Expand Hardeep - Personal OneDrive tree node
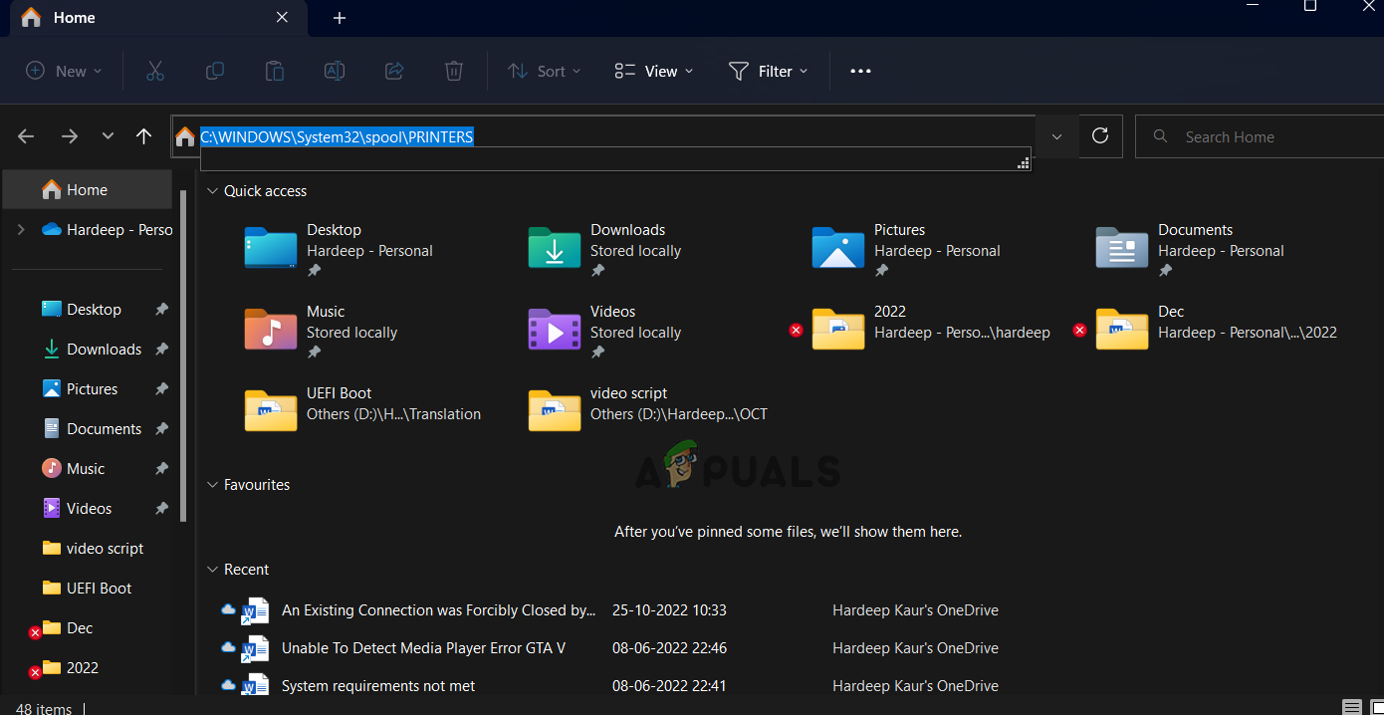Screen dimensions: 1384x715 click(21, 230)
